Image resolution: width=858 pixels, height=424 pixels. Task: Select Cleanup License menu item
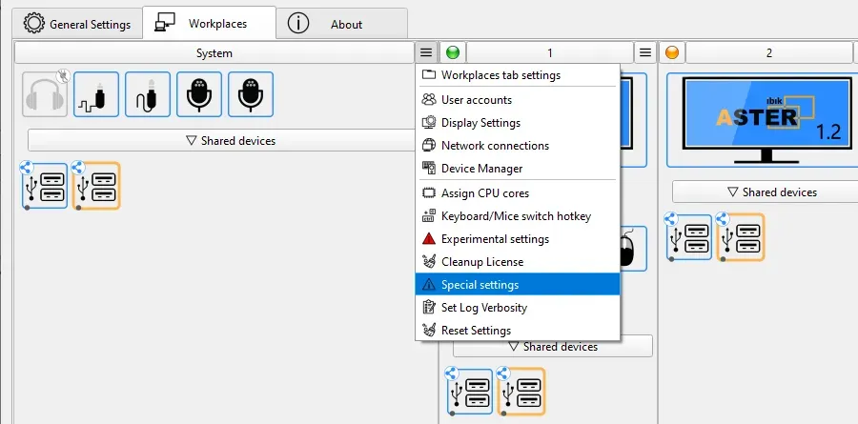pyautogui.click(x=518, y=262)
